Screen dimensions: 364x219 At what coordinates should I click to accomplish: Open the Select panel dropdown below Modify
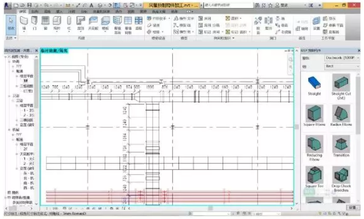(11, 38)
